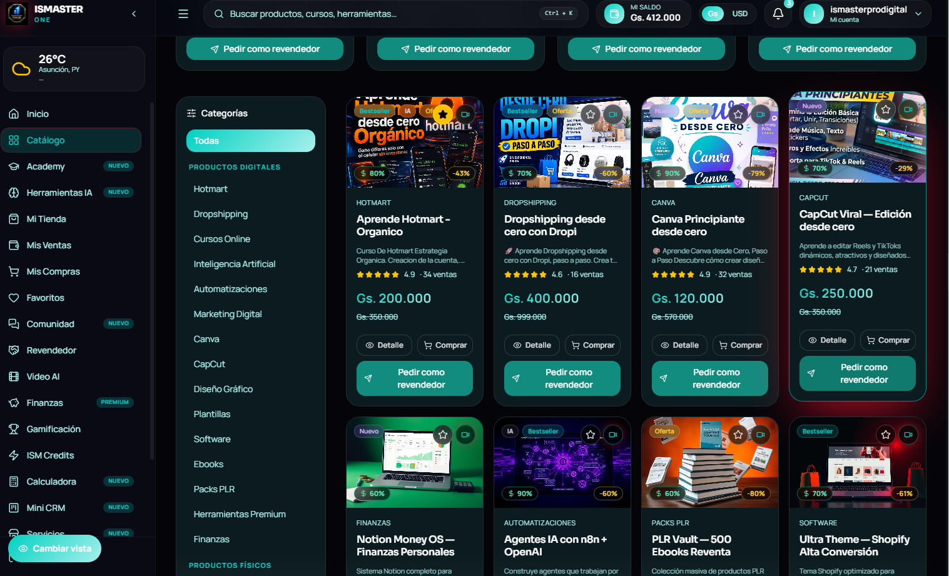Image resolution: width=949 pixels, height=576 pixels.
Task: Click video icon on Hotmart Organico card
Action: (x=465, y=114)
